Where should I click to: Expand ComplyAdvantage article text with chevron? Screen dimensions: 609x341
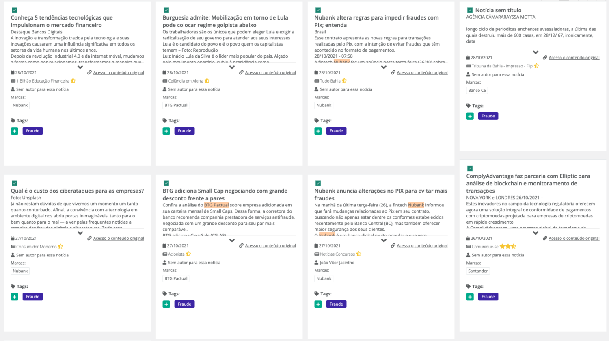536,233
